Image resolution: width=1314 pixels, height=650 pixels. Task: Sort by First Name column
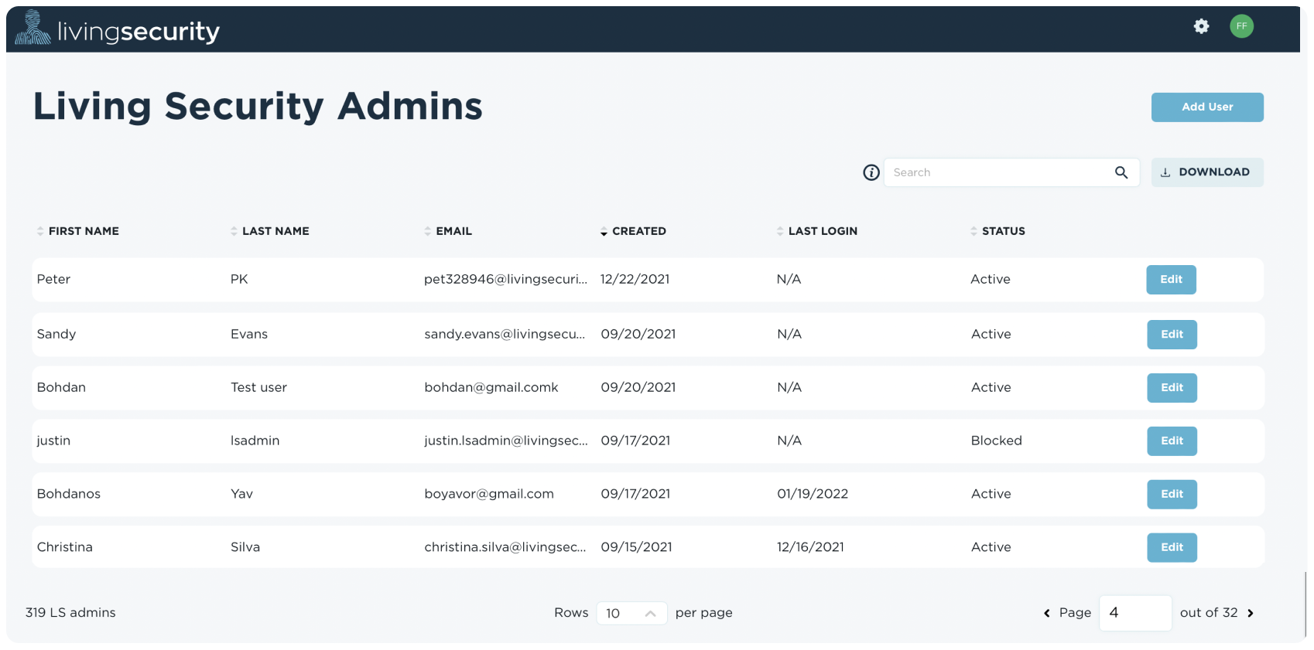coord(77,231)
